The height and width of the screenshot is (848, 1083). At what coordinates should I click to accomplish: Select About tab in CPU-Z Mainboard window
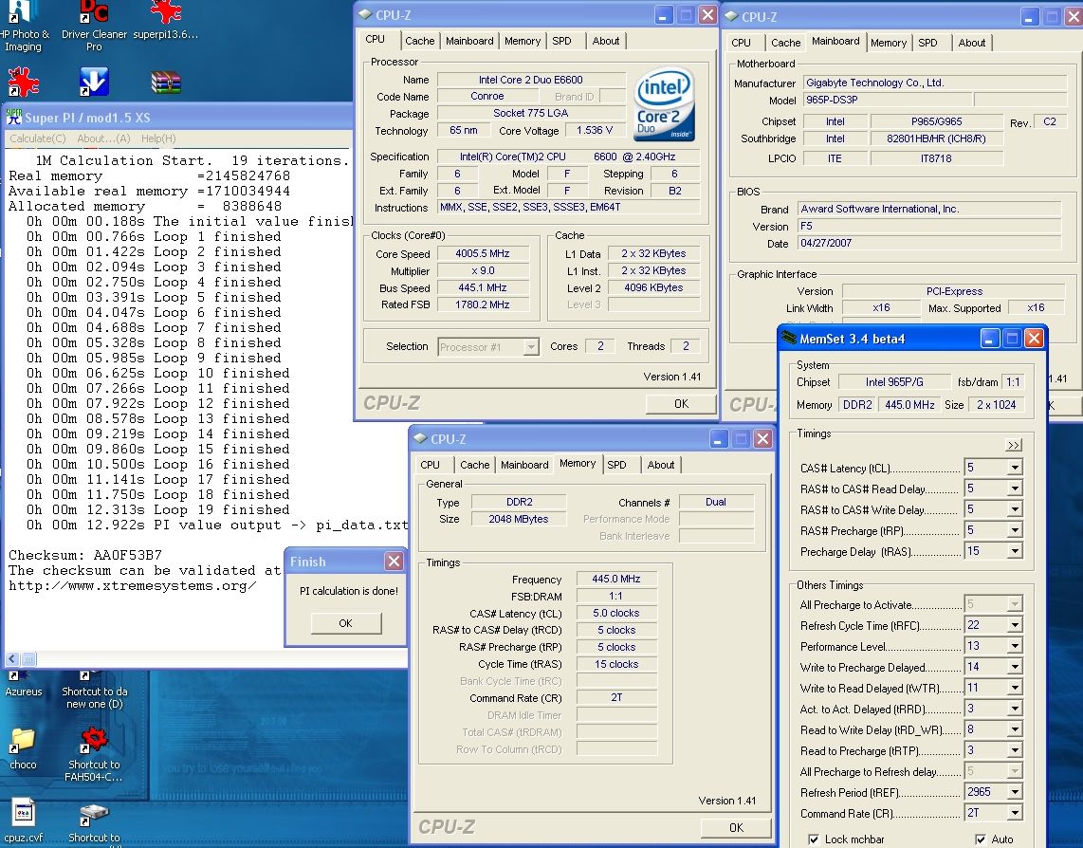[971, 43]
